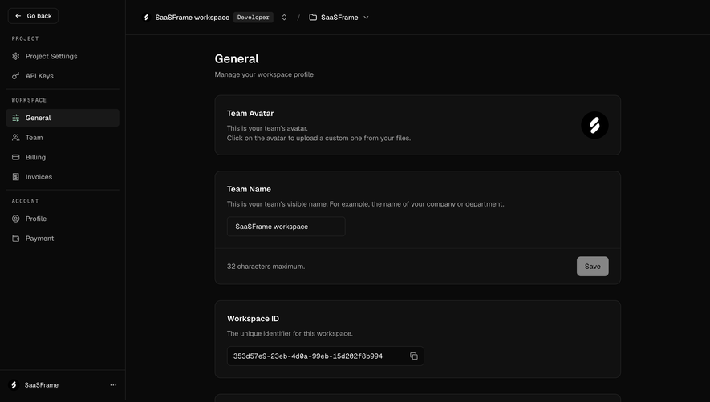Viewport: 710px width, 402px height.
Task: Click the WORKSPACE section label in the sidebar
Action: (x=29, y=100)
